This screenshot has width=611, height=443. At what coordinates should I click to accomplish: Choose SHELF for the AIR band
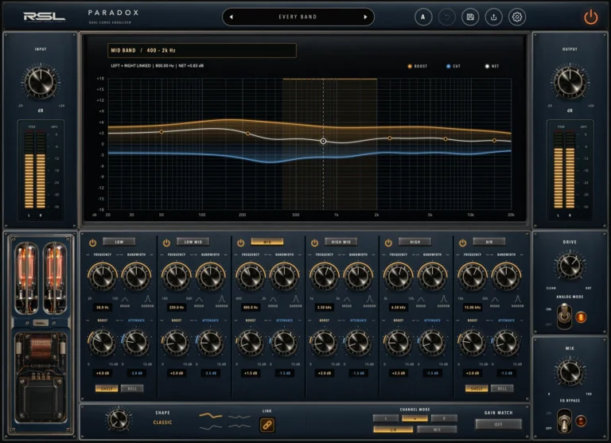477,388
